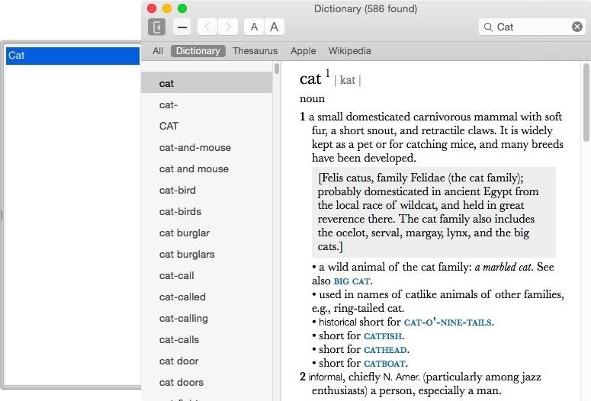Image resolution: width=591 pixels, height=401 pixels.
Task: Select the Dictionary source tab
Action: (x=198, y=51)
